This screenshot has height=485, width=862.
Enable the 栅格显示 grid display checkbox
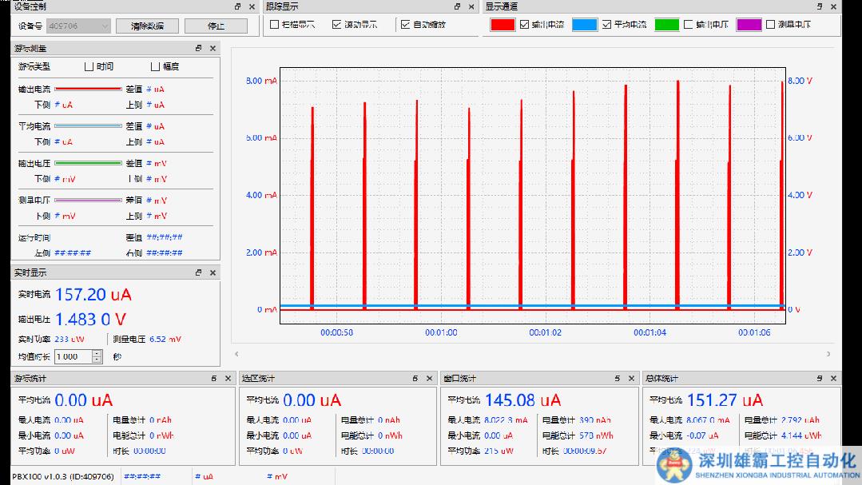coord(274,25)
